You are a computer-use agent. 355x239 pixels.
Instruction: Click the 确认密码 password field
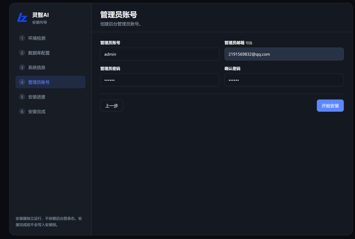[x=284, y=80]
